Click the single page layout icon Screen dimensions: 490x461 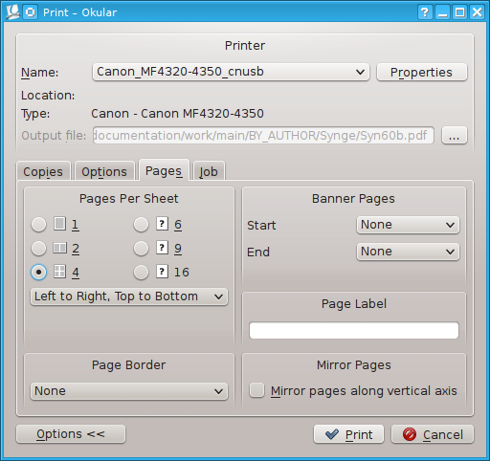click(x=59, y=224)
